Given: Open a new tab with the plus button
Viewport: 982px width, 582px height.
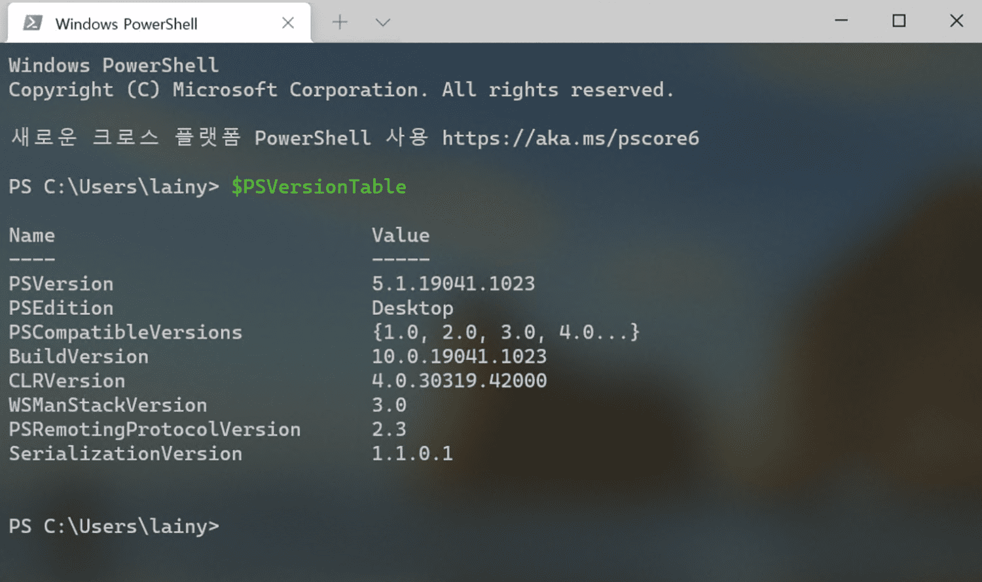Looking at the screenshot, I should coord(340,22).
